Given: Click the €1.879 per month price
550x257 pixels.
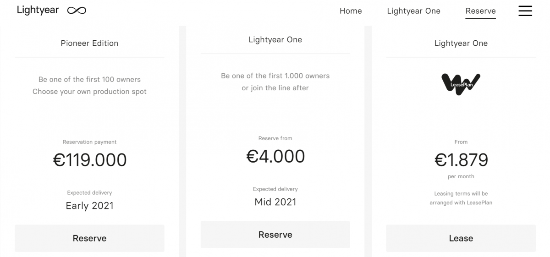Looking at the screenshot, I should pyautogui.click(x=461, y=160).
